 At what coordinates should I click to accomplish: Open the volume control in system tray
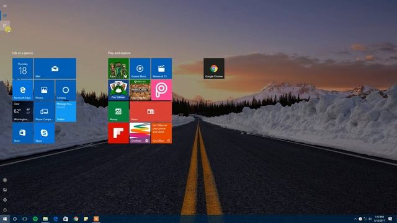coord(370,219)
